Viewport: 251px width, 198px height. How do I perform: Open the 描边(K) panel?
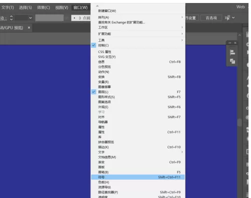[x=138, y=147]
